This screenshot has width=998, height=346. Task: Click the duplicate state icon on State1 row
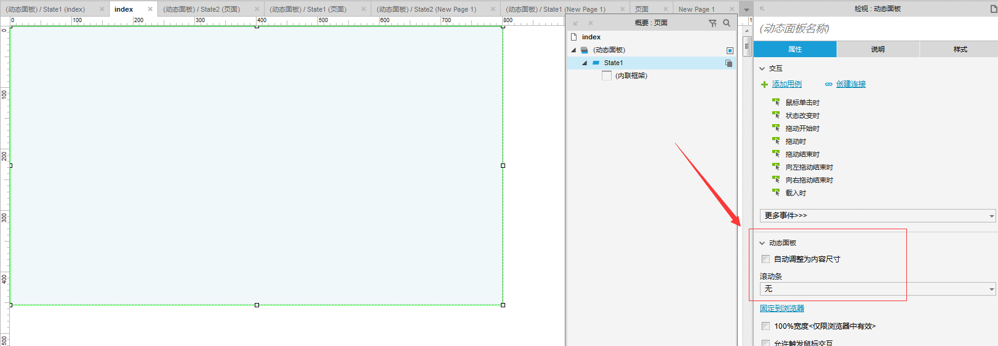tap(729, 63)
